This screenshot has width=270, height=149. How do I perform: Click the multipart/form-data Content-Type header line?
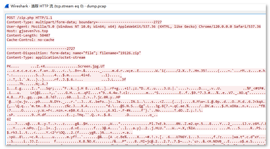click(84, 22)
